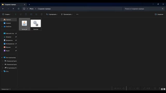
Task: Open Документы quick access folder
Action: point(8,40)
